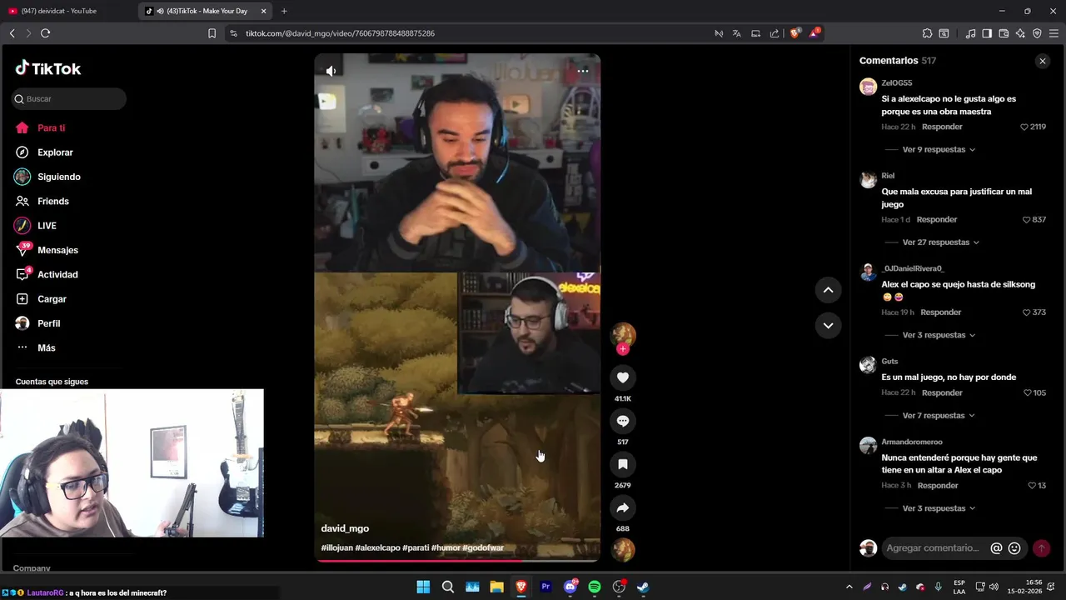1066x600 pixels.
Task: Click the Agregar comentario input field
Action: 933,548
